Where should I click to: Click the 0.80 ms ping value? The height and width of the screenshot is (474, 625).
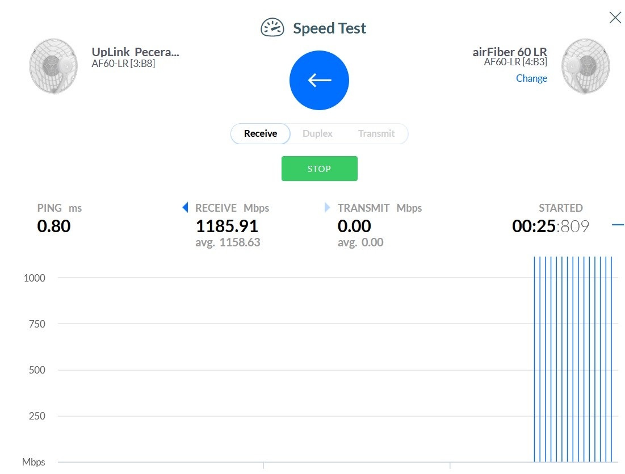coord(54,226)
